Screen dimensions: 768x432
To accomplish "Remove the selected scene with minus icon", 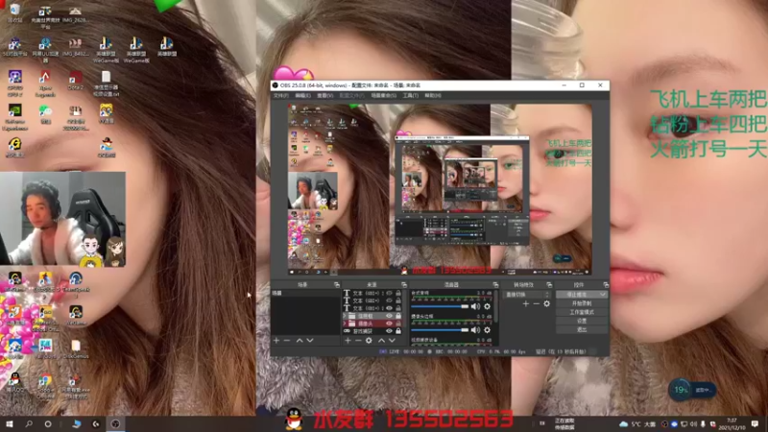I will [x=287, y=341].
